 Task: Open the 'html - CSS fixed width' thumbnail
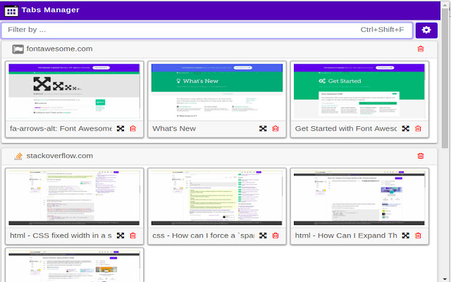tap(74, 198)
